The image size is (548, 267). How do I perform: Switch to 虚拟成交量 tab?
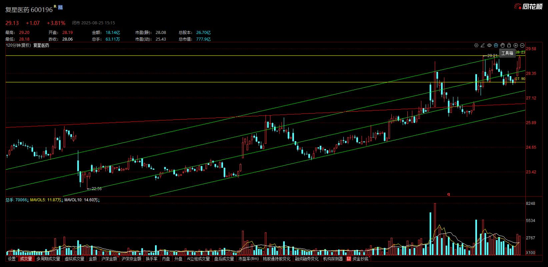[x=74, y=259]
